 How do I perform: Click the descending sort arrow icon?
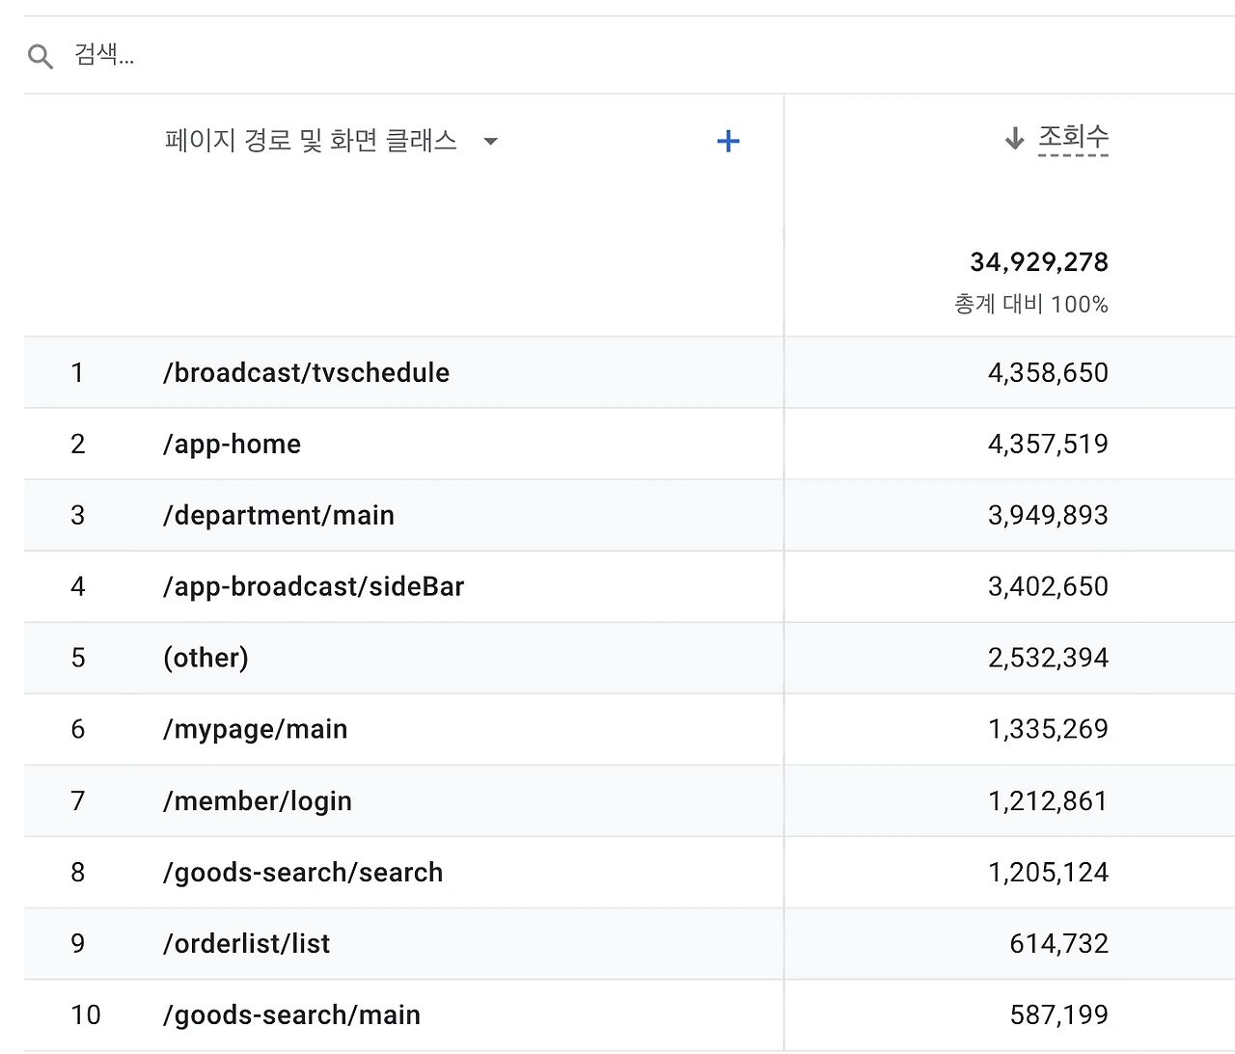coord(1014,139)
